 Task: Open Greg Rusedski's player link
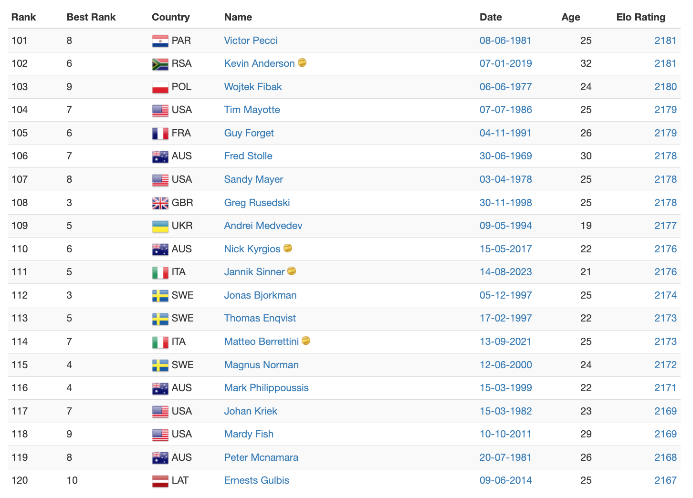click(257, 203)
